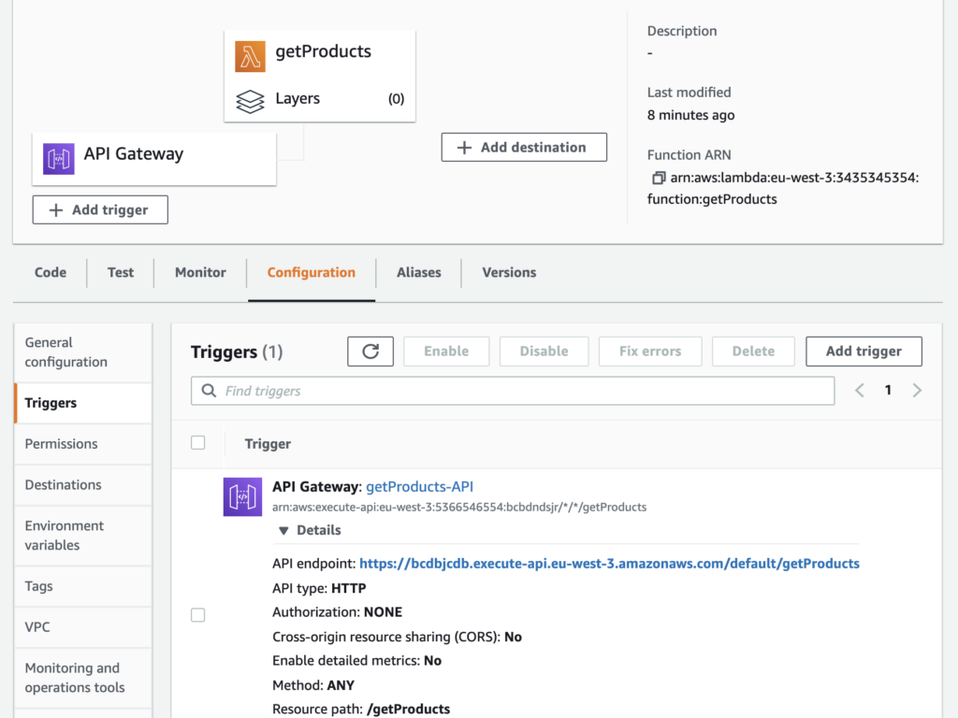Click the 'Enable detailed metrics: No' text
The image size is (958, 718).
point(356,661)
